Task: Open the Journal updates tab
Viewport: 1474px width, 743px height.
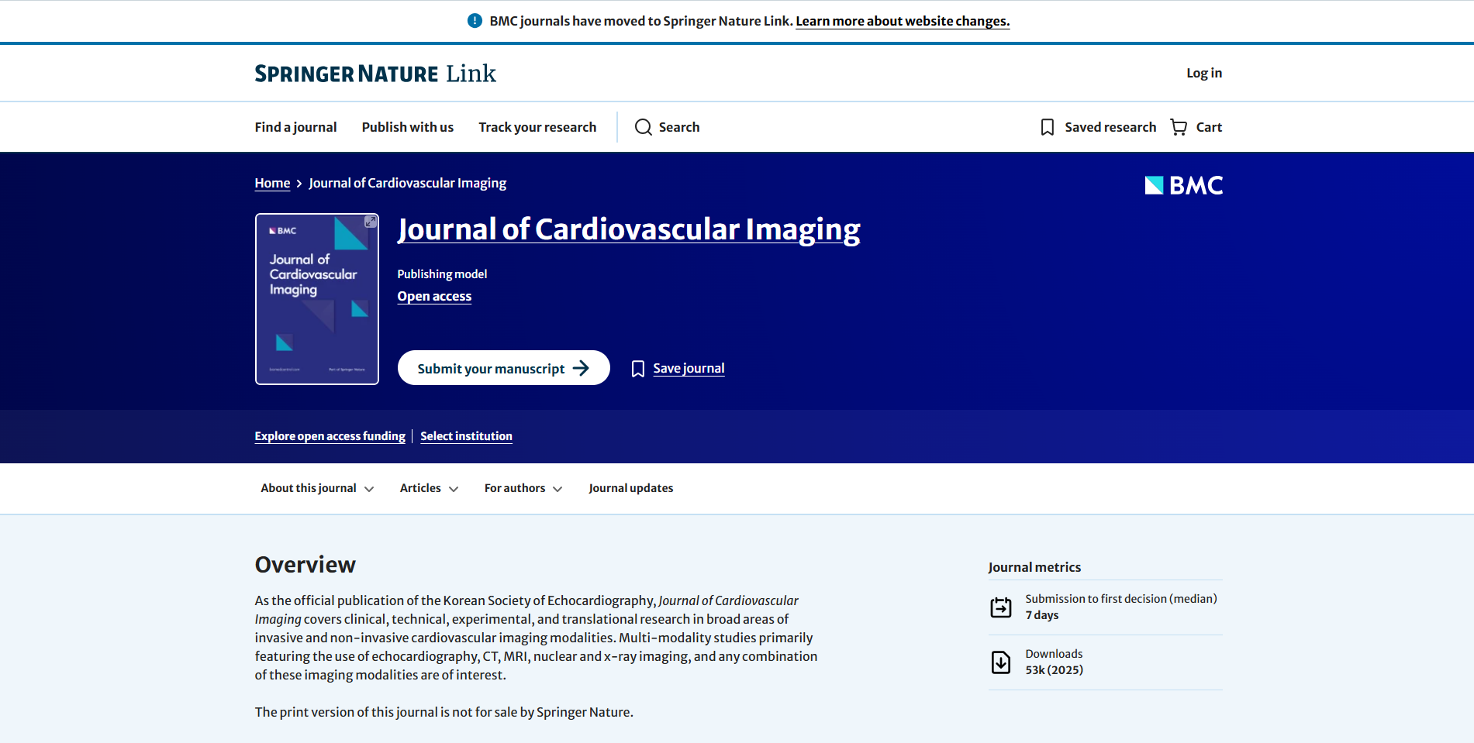Action: coord(630,488)
